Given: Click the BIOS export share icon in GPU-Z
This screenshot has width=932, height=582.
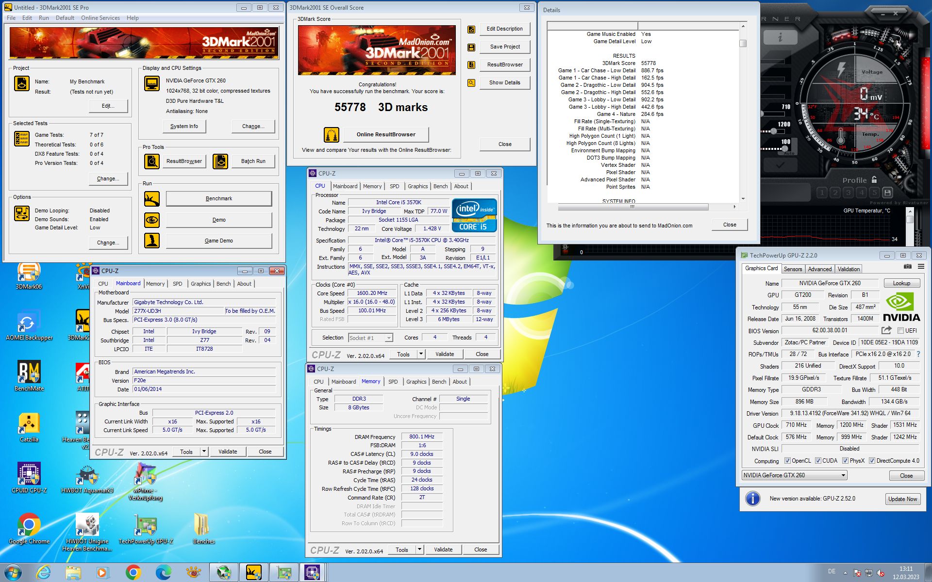Looking at the screenshot, I should tap(886, 330).
